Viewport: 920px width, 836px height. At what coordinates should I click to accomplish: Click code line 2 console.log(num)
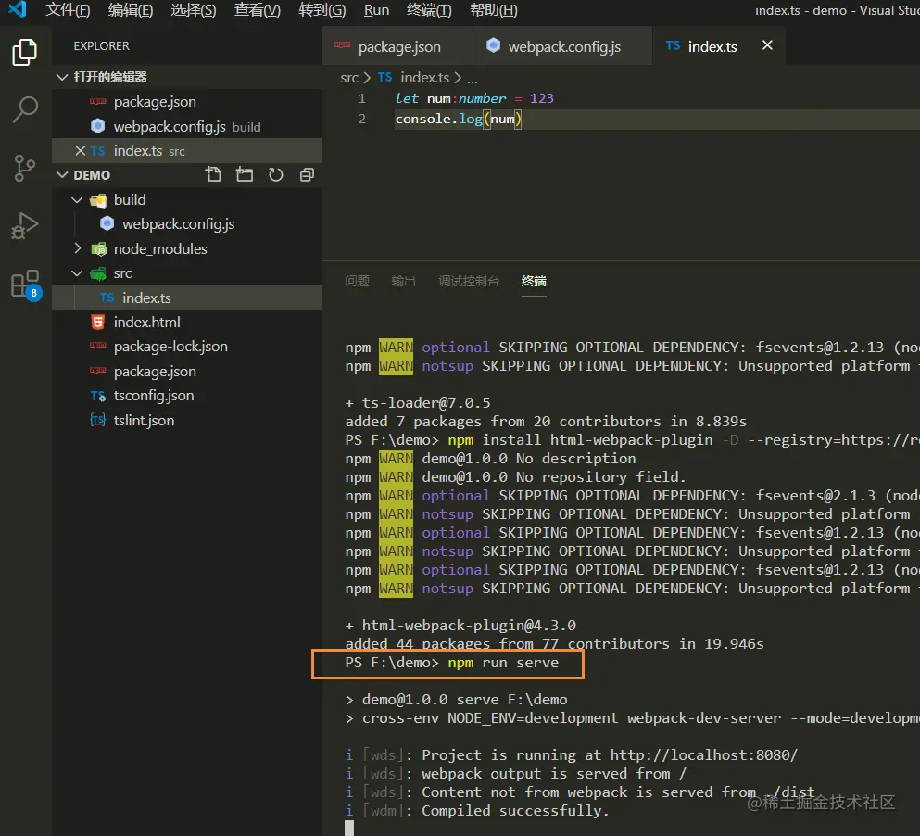pos(459,120)
